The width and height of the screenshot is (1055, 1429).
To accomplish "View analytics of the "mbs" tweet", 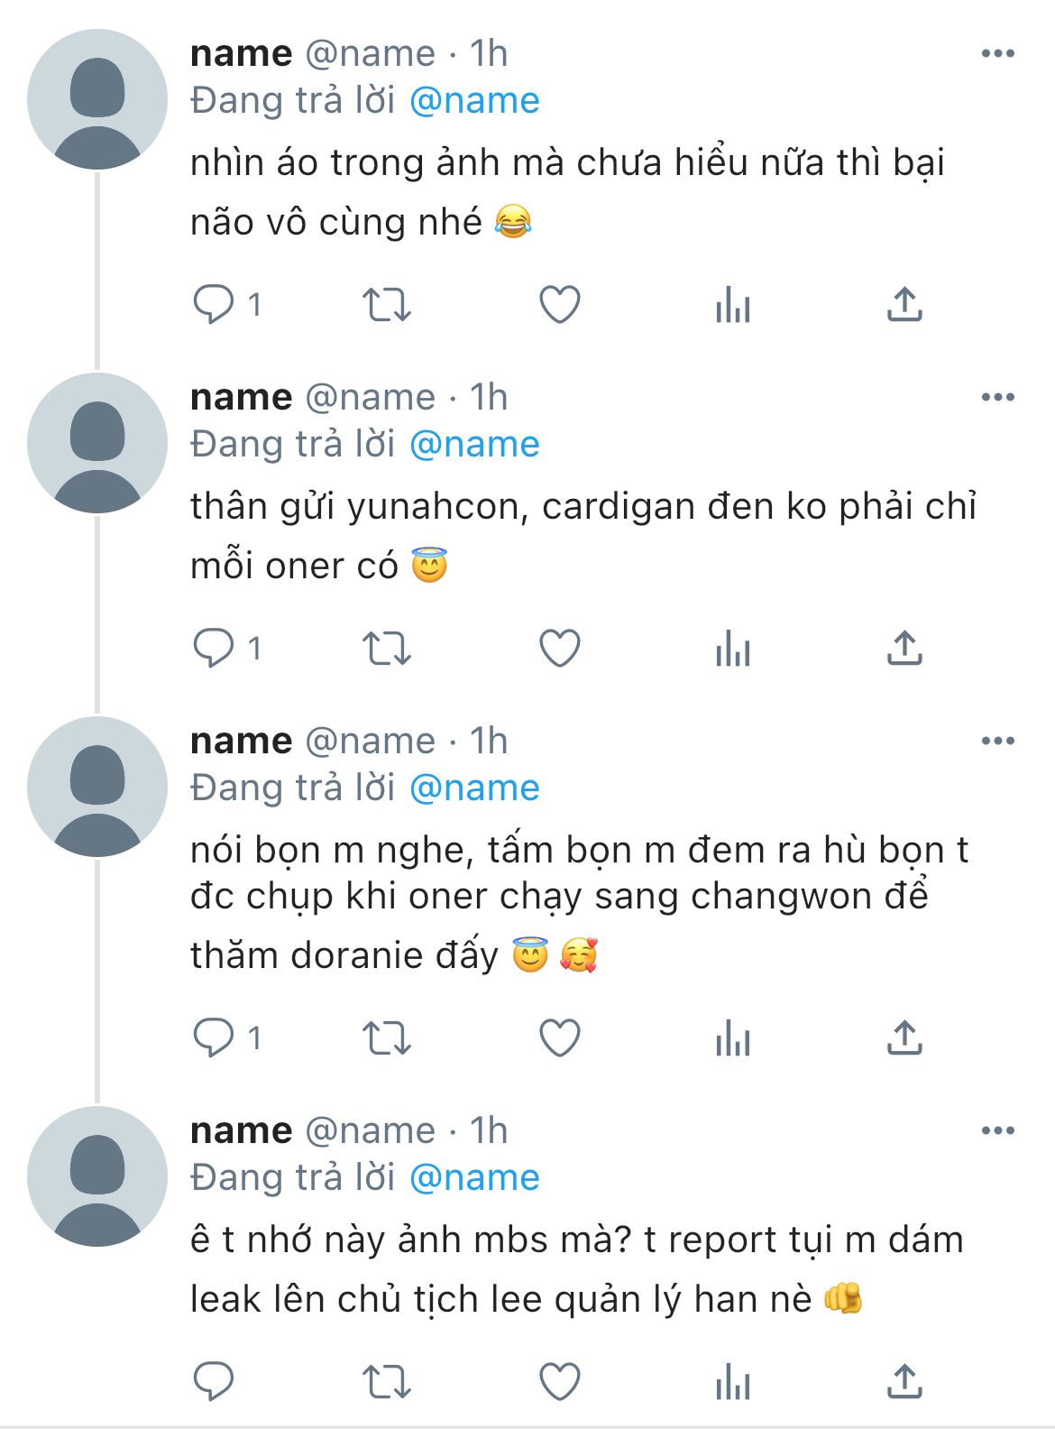I will pyautogui.click(x=732, y=1382).
